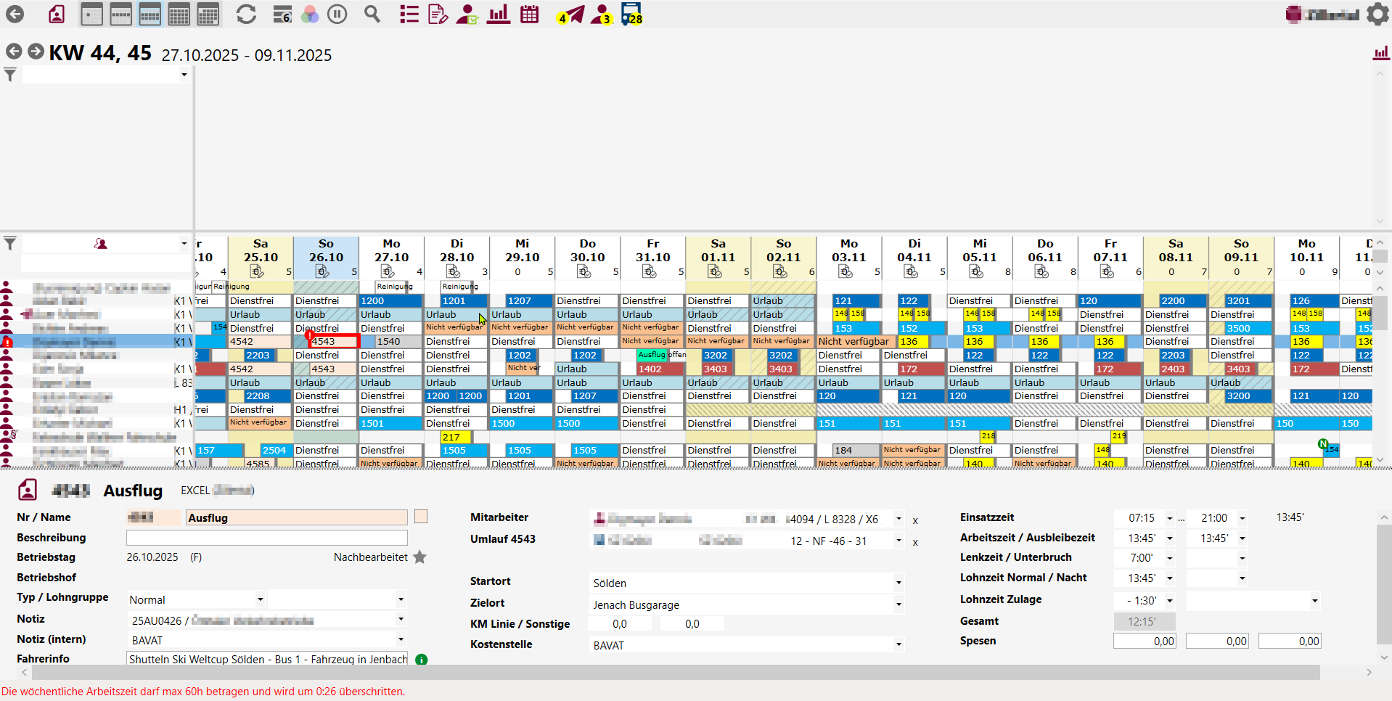Toggle the Nachbearbeitet star
The image size is (1392, 701).
point(419,557)
